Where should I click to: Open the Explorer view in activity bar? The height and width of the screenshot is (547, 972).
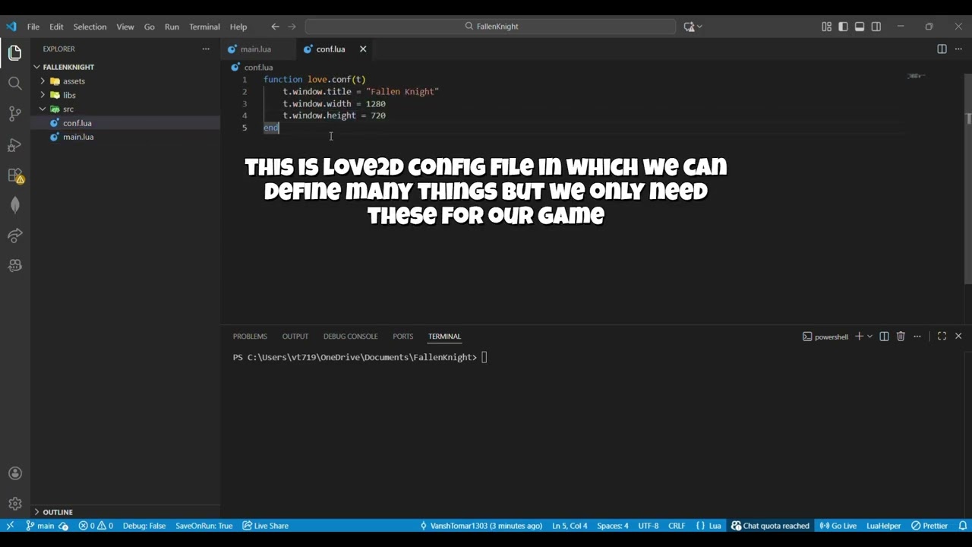pyautogui.click(x=15, y=53)
